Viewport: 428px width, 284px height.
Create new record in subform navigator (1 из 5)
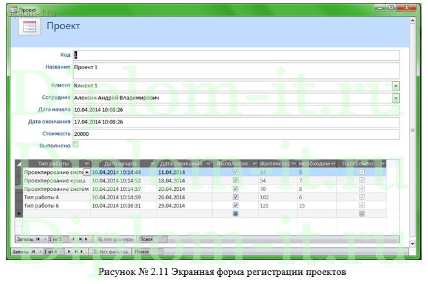pos(87,239)
